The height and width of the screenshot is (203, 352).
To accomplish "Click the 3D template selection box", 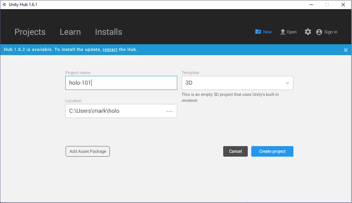I will pos(238,83).
